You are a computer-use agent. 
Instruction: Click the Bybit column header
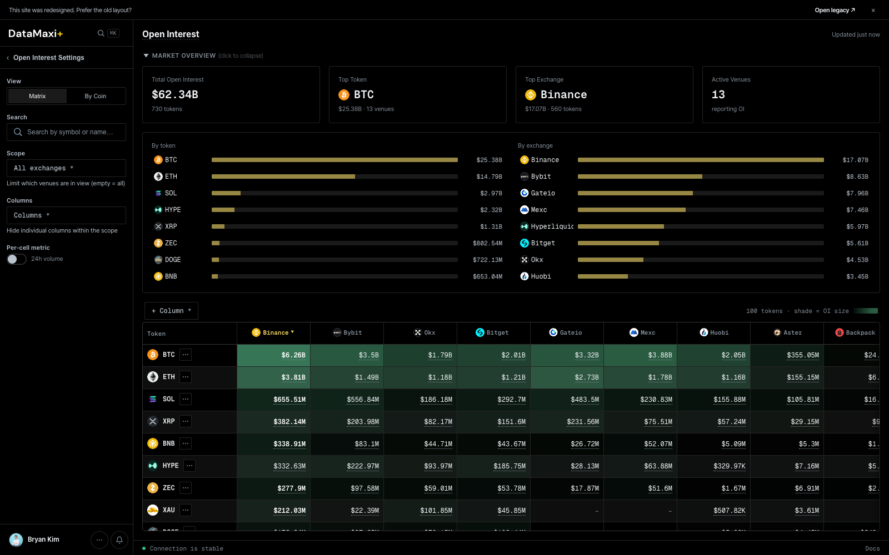coord(347,333)
